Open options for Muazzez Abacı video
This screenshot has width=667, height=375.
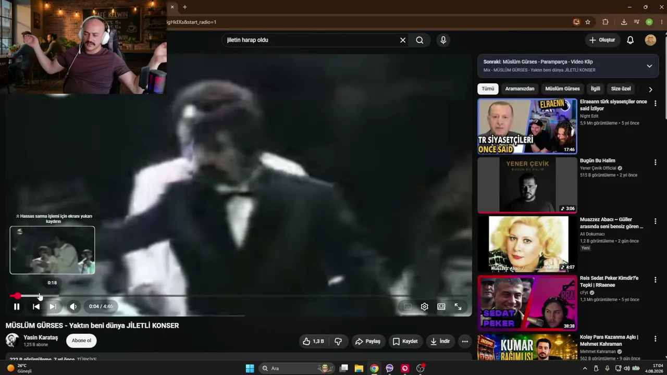pyautogui.click(x=656, y=221)
